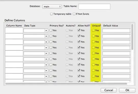This screenshot has width=138, height=94.
Task: Check Unique for the first row
Action: point(93,30)
